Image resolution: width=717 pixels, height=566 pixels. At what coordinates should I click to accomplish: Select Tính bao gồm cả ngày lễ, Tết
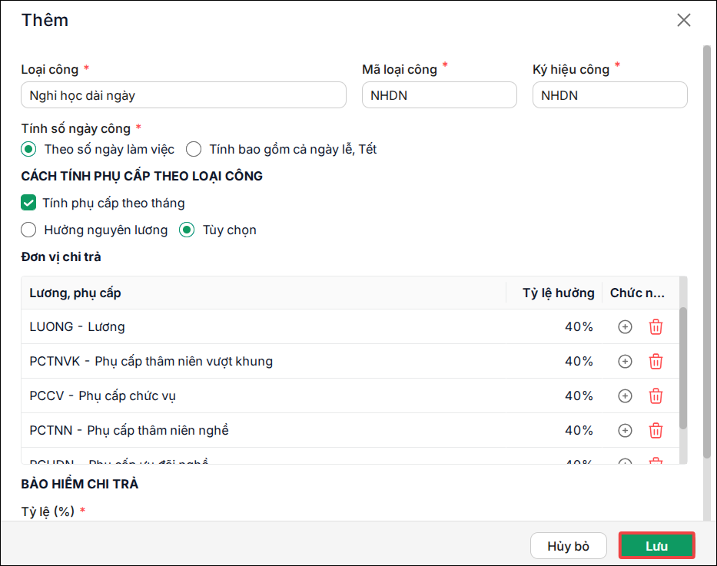click(194, 150)
